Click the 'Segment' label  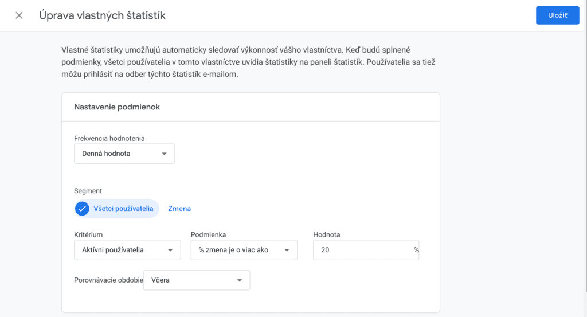tap(88, 191)
